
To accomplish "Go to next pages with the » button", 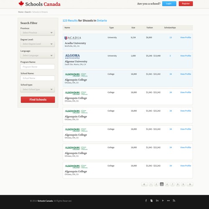I will pyautogui.click(x=190, y=184).
